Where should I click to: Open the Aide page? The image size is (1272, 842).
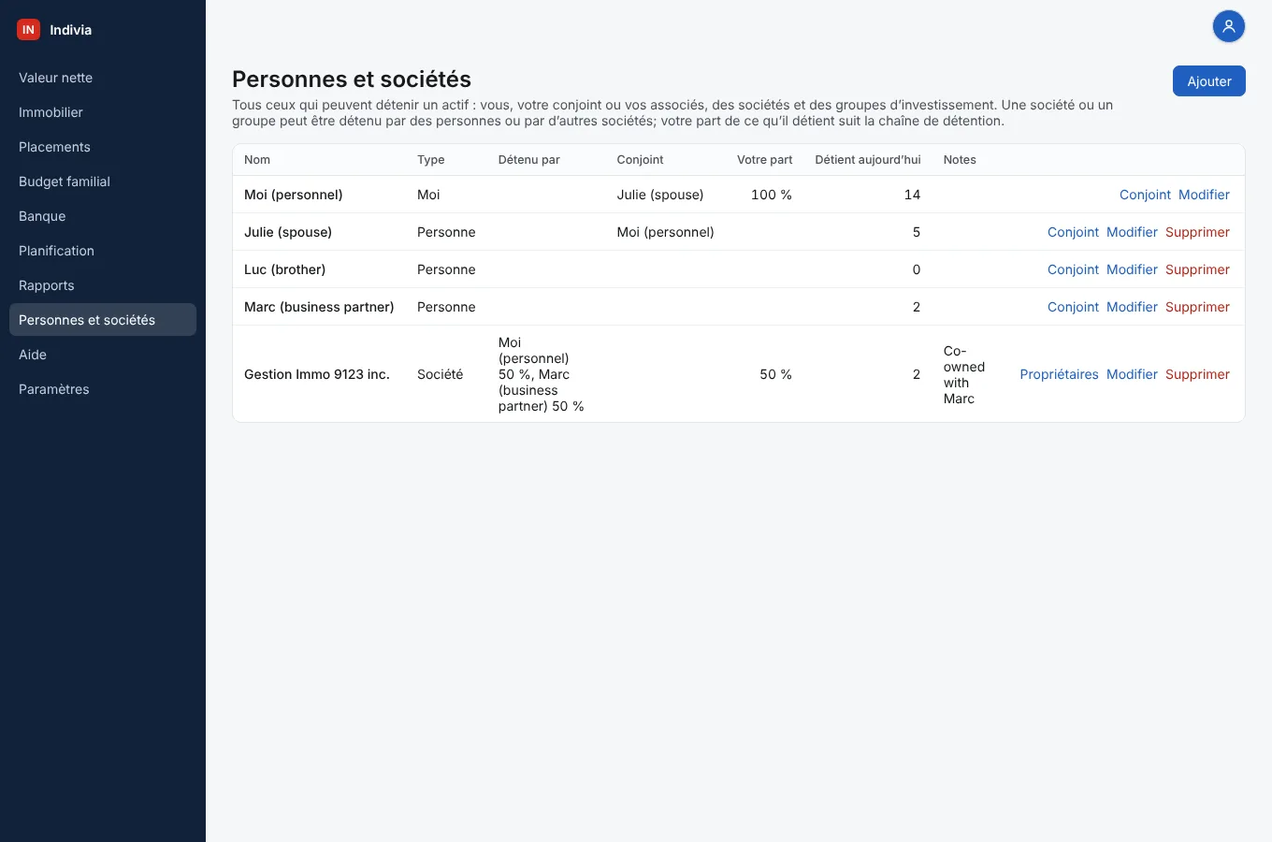click(103, 355)
